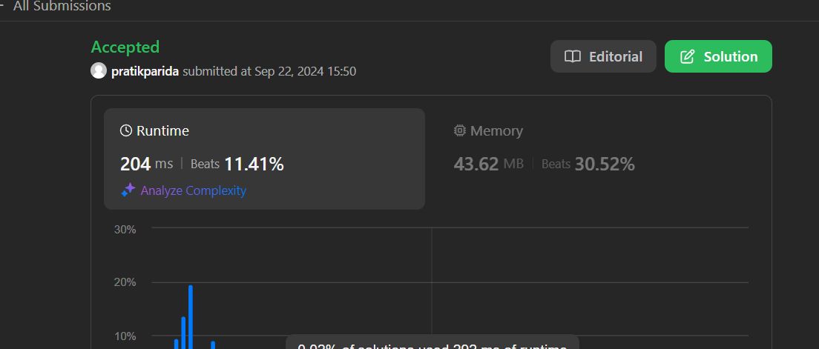Click the Accepted status text
This screenshot has width=819, height=349.
[125, 47]
